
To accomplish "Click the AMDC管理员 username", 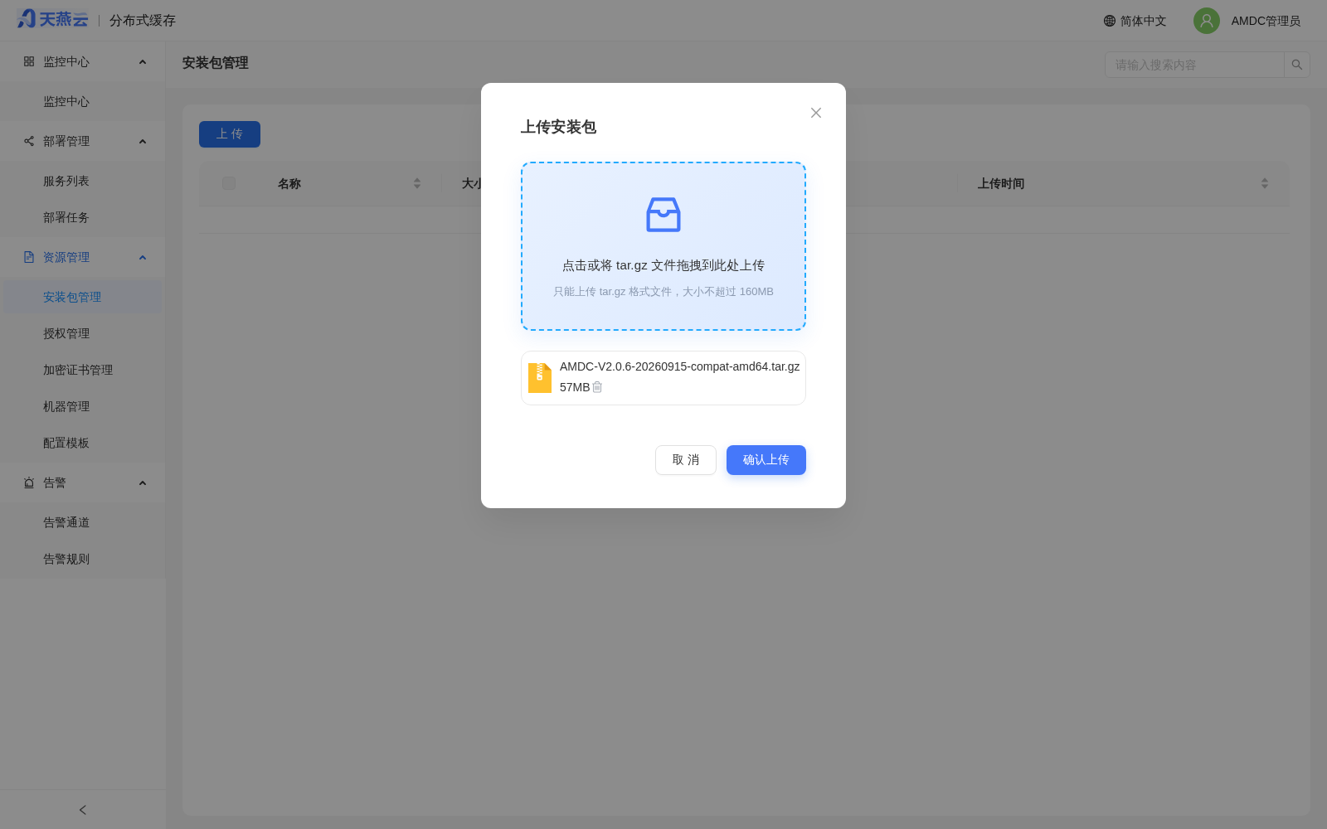I will point(1266,21).
